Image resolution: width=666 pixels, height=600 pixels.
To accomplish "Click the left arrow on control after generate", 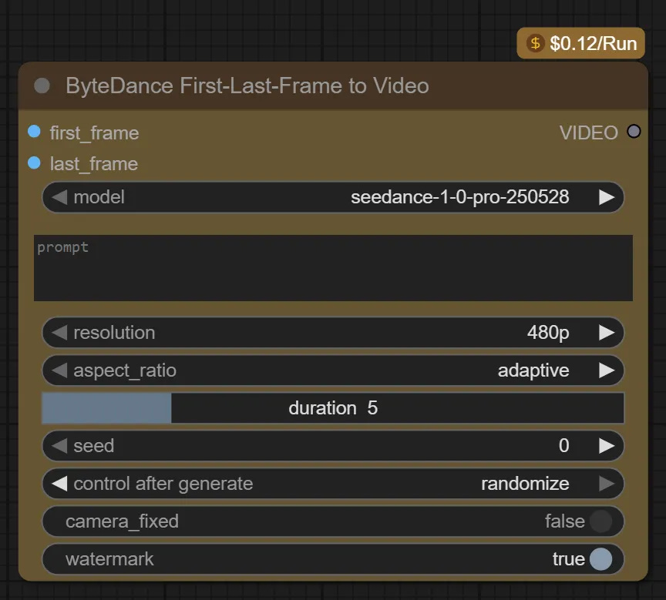I will [x=59, y=484].
